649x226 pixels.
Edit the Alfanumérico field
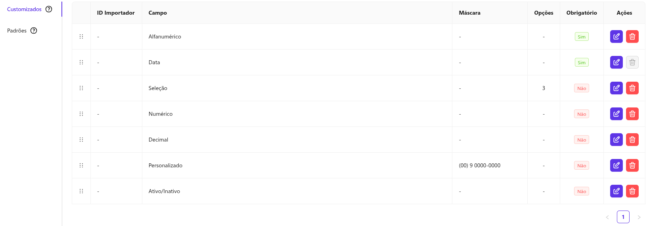click(616, 36)
